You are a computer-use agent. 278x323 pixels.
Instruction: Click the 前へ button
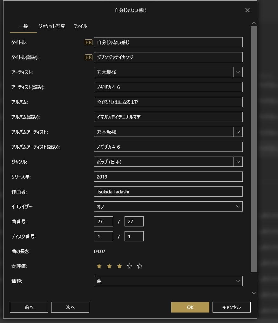(29, 307)
